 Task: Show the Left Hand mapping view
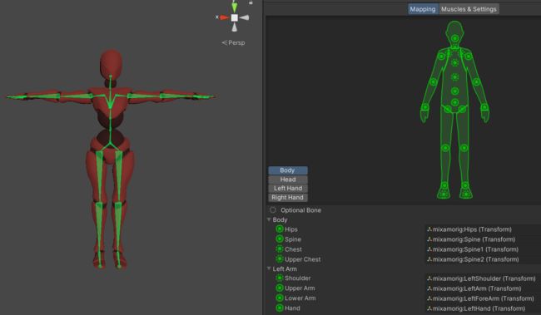point(288,188)
